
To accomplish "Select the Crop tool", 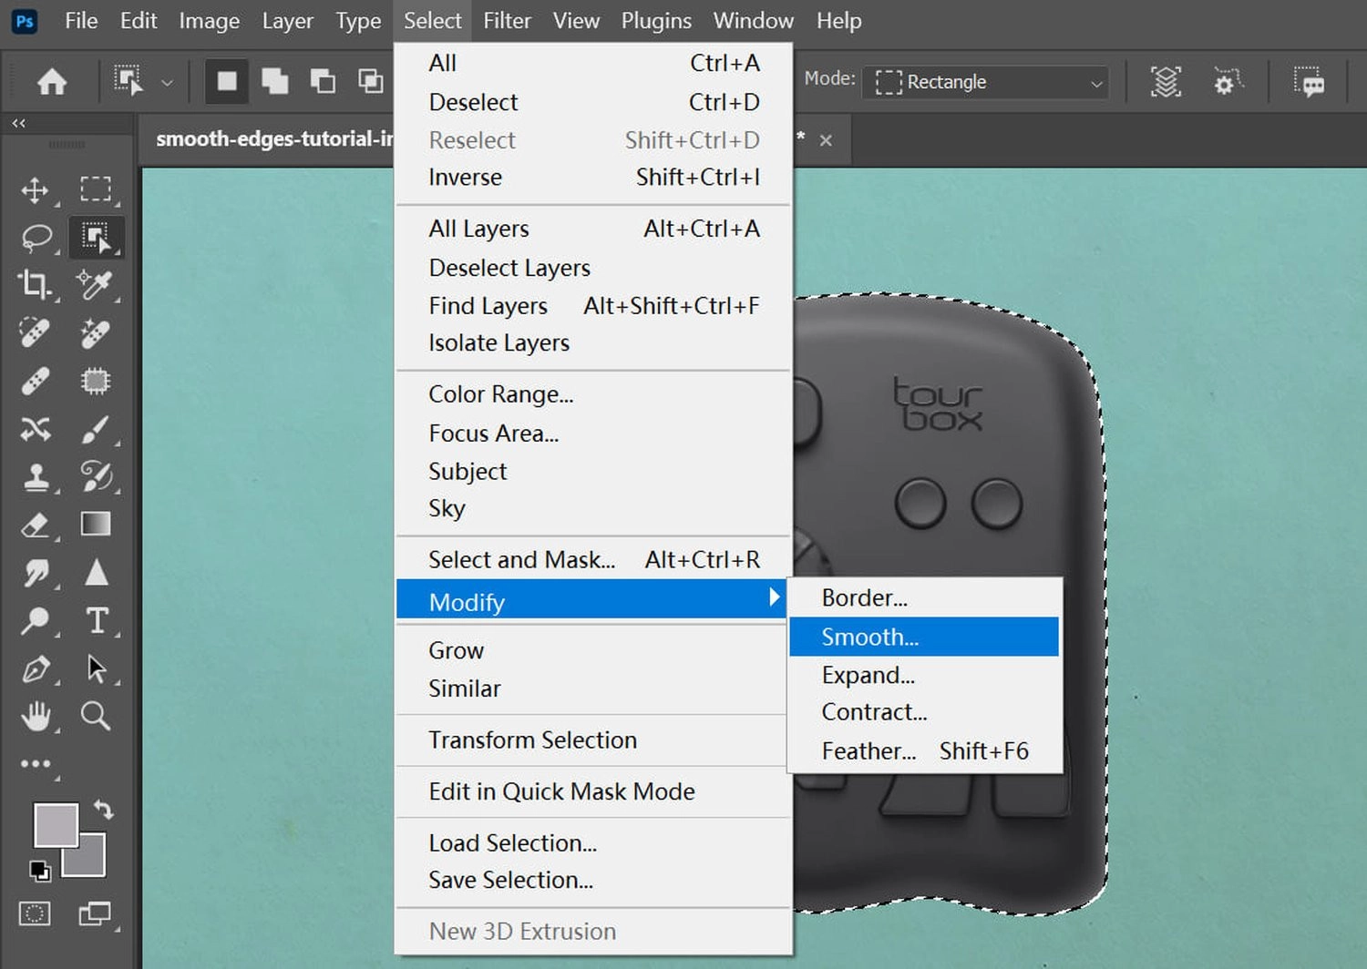I will point(35,285).
